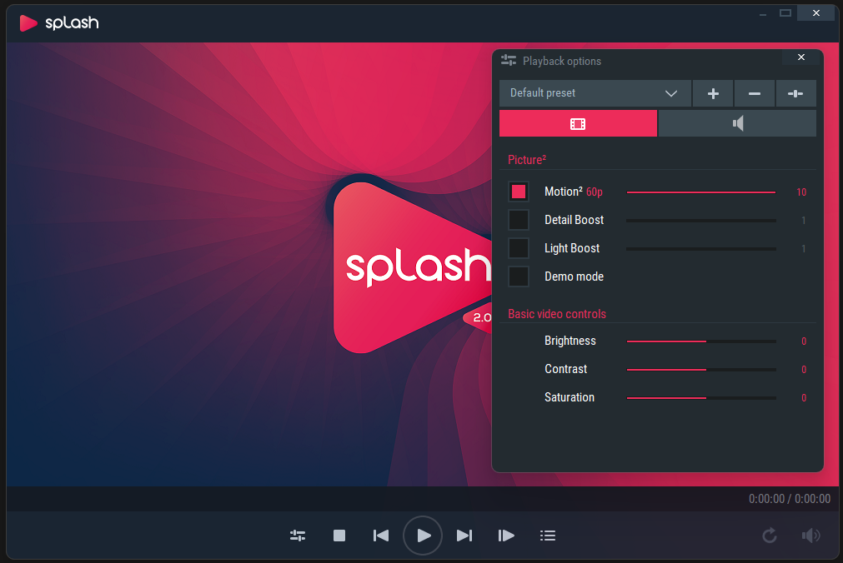843x563 pixels.
Task: Click the Light Boost slider track
Action: tap(701, 249)
